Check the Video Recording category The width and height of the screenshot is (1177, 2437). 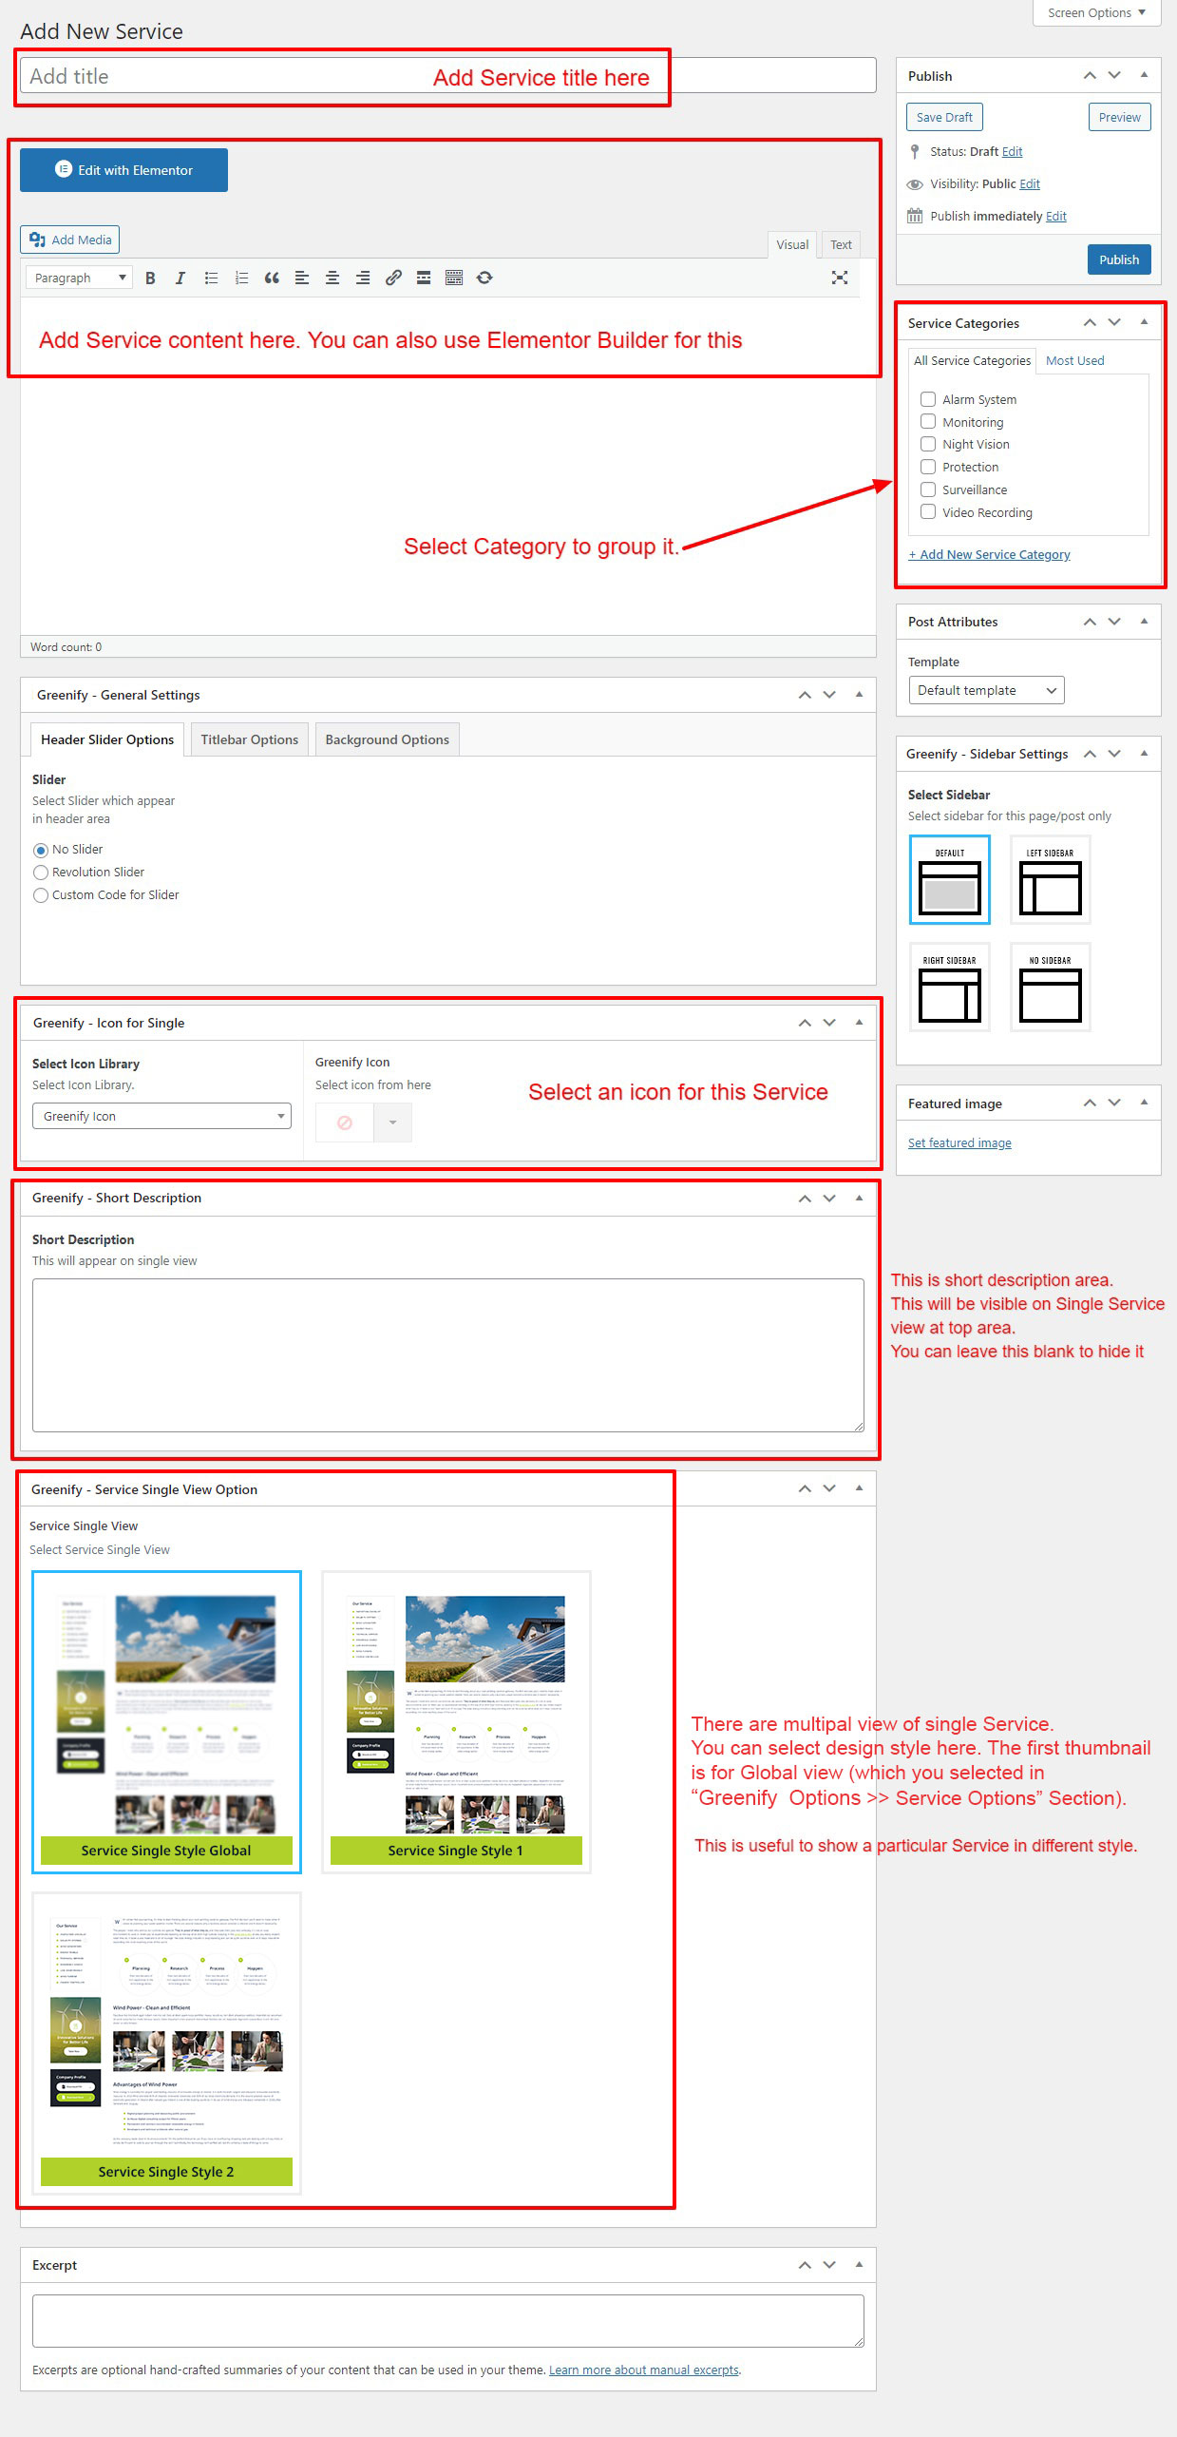(928, 512)
